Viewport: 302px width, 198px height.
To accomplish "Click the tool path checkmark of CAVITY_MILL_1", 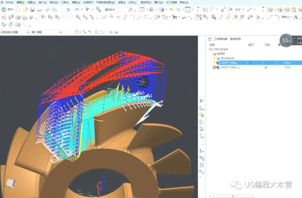I will pos(266,67).
